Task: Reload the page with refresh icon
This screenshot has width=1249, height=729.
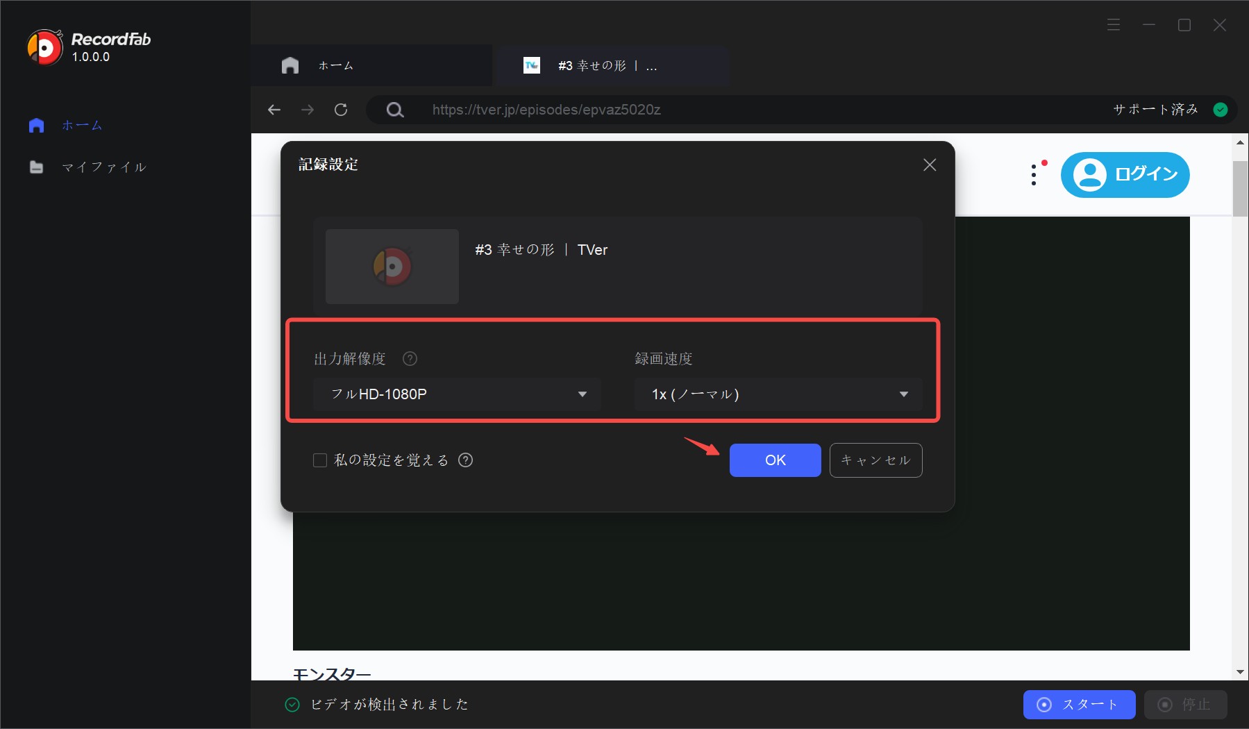Action: pyautogui.click(x=341, y=110)
